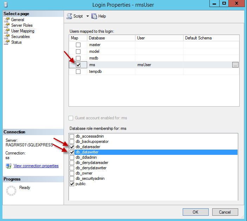This screenshot has width=247, height=221.
Task: Click the General page icon
Action: (x=7, y=20)
